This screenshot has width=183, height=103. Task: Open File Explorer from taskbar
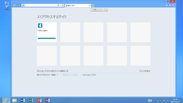click(x=14, y=100)
